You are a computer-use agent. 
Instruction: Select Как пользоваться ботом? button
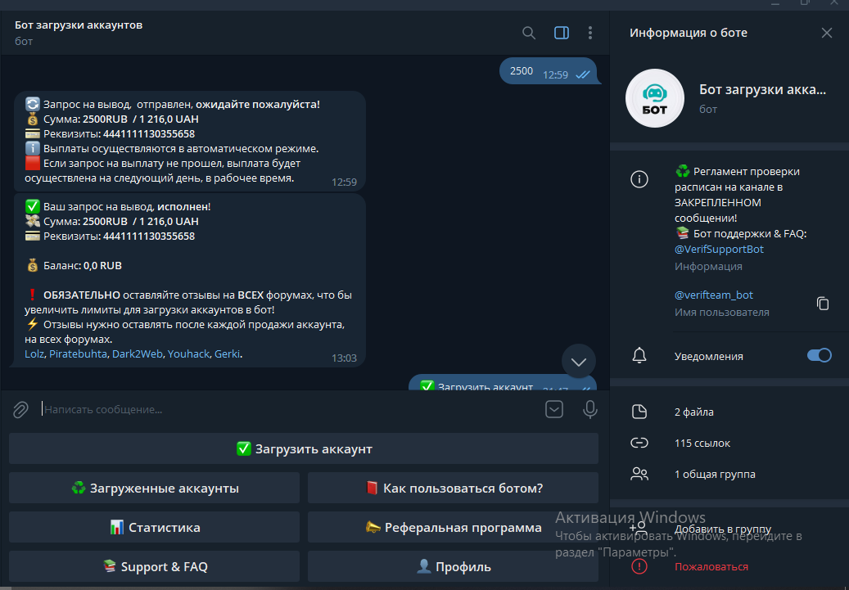453,489
